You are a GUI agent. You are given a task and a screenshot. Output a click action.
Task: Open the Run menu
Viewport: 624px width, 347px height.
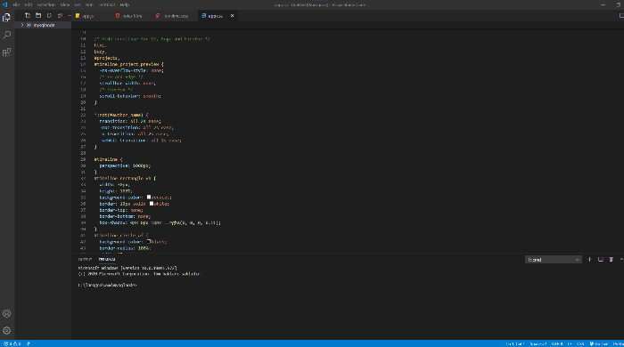coord(89,4)
